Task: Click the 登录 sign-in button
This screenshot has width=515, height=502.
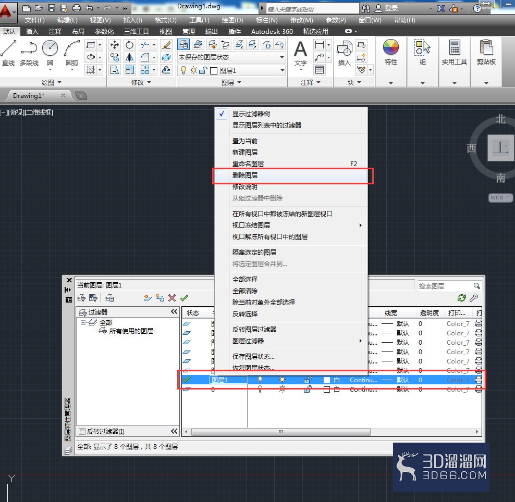Action: (x=387, y=8)
